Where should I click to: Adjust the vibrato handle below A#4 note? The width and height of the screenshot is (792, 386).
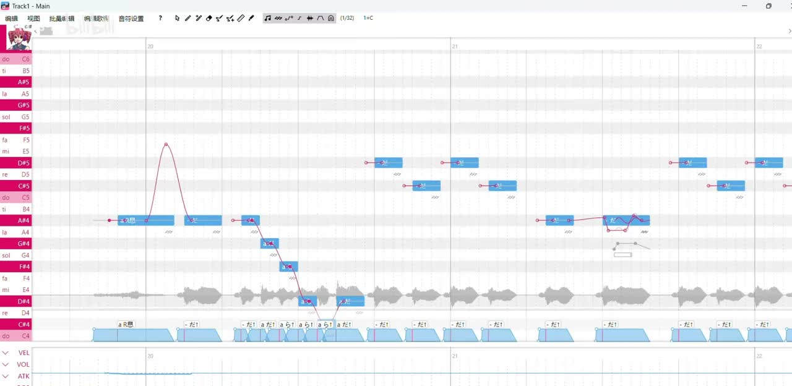coord(622,255)
